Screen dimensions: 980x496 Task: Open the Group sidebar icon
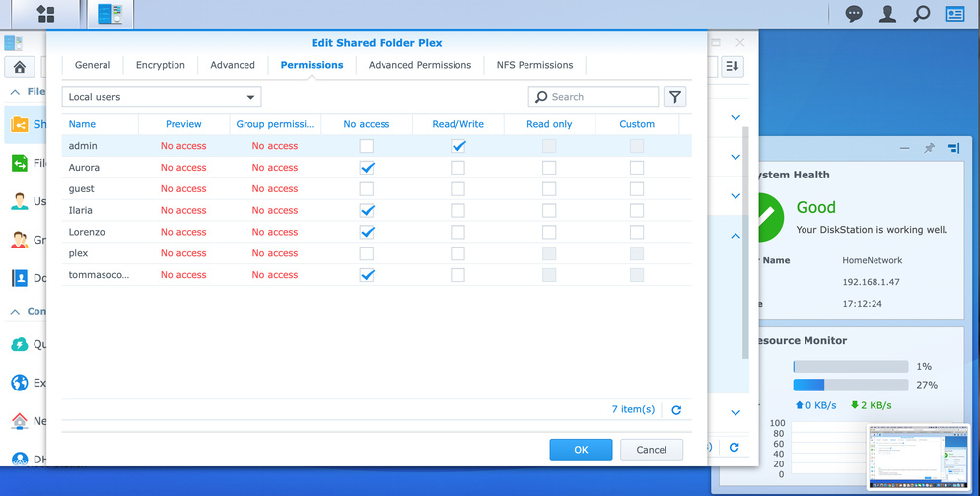point(20,240)
